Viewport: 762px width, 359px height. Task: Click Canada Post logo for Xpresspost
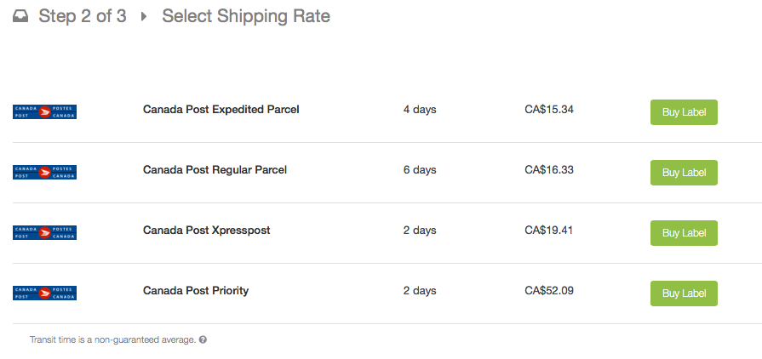45,232
